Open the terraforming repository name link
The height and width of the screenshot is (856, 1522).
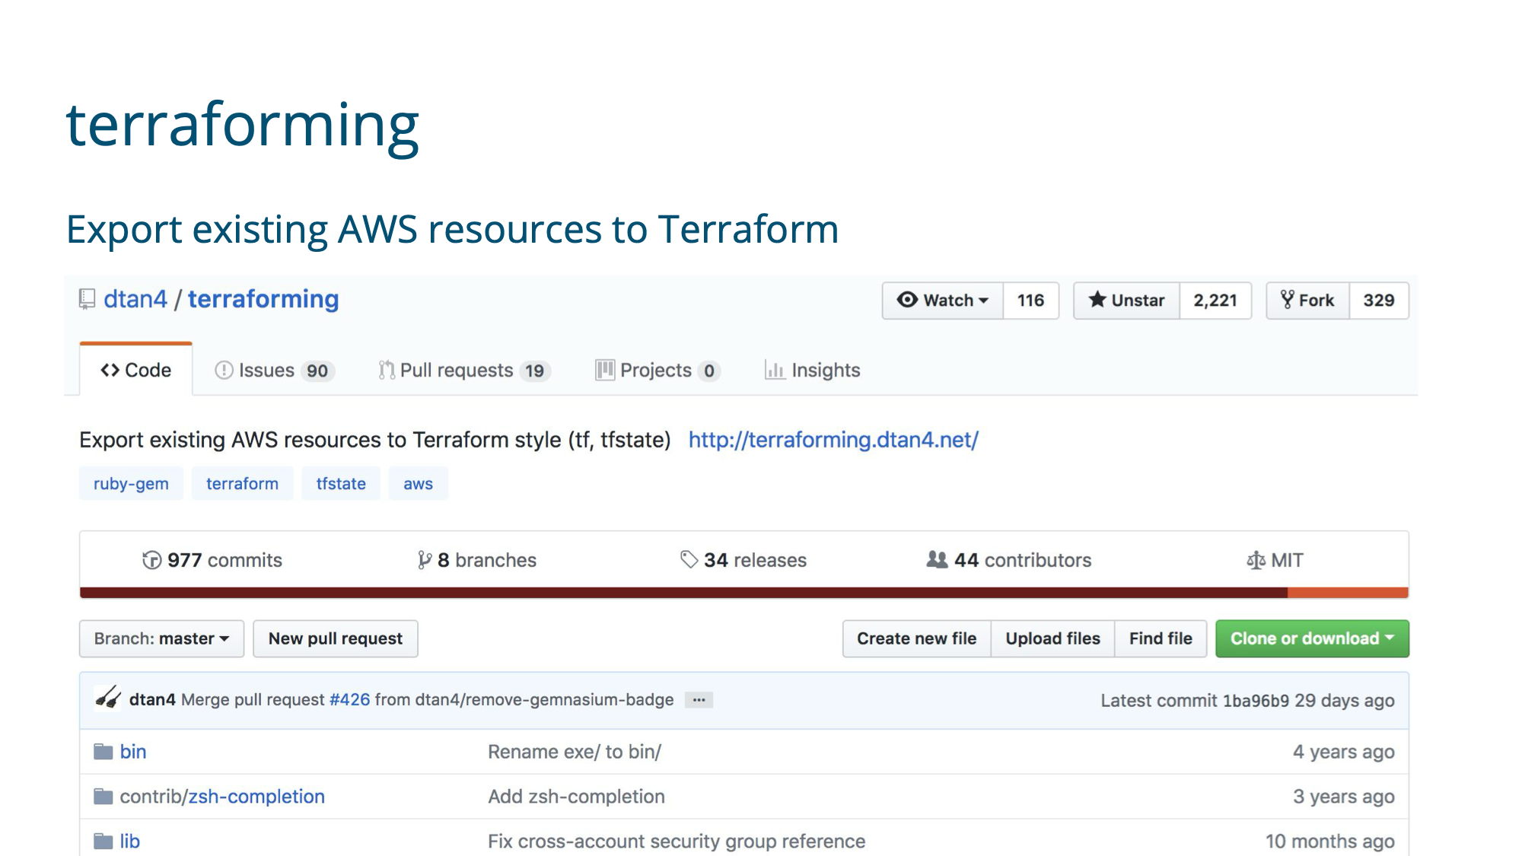coord(263,299)
